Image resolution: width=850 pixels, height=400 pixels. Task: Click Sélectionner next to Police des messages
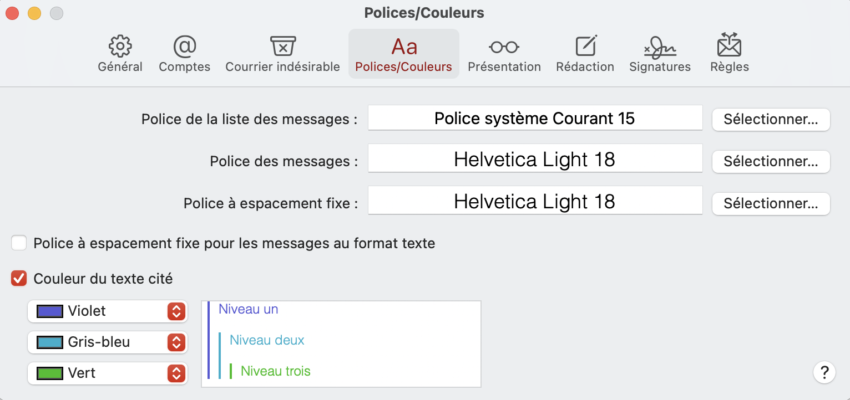(x=771, y=161)
